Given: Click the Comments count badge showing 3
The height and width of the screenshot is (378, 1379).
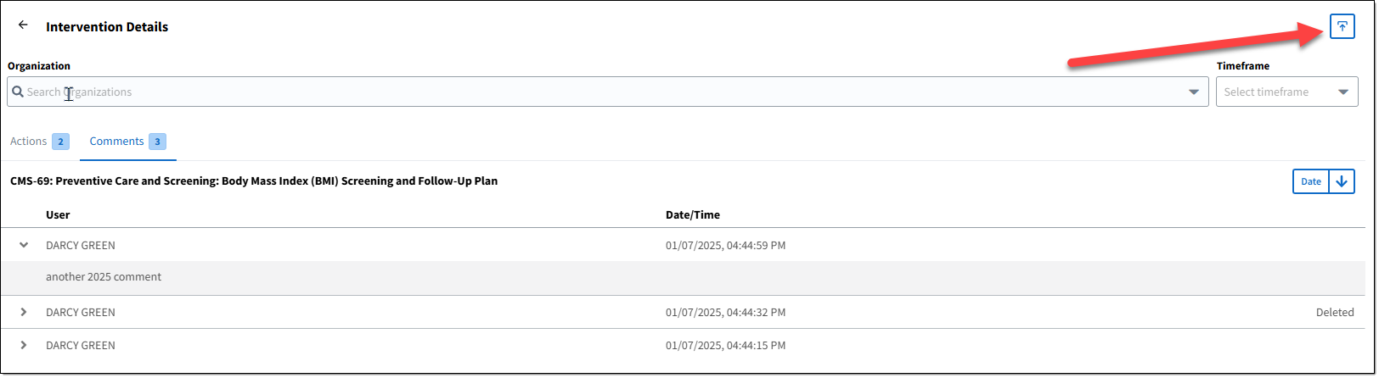Looking at the screenshot, I should [x=157, y=142].
